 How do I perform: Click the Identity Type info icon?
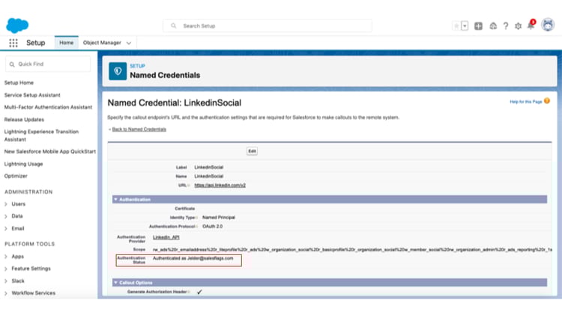(197, 218)
